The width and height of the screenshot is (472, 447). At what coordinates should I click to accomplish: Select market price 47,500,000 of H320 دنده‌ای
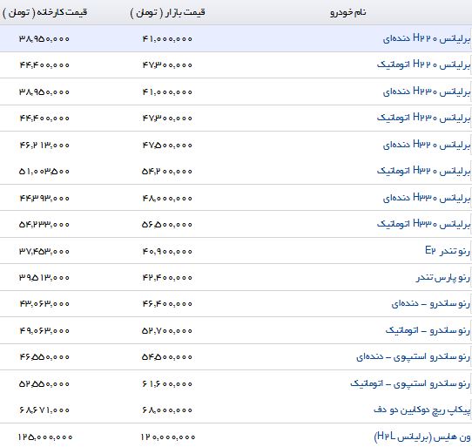click(167, 146)
